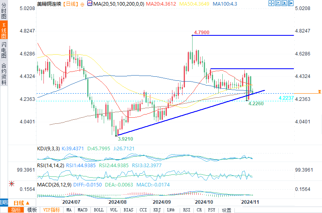Select the KDJ indicator button
The height and width of the screenshot is (213, 322).
[157, 210]
